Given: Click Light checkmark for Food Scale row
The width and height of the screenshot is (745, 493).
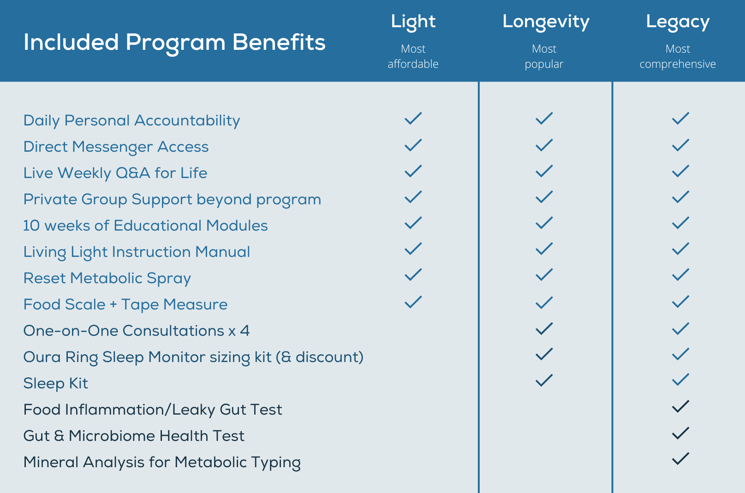Looking at the screenshot, I should tap(413, 302).
